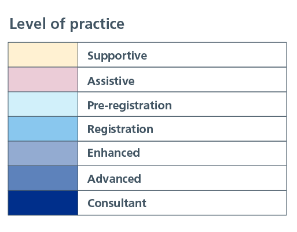Select the Consultant label text
This screenshot has height=232, width=297.
(x=117, y=203)
